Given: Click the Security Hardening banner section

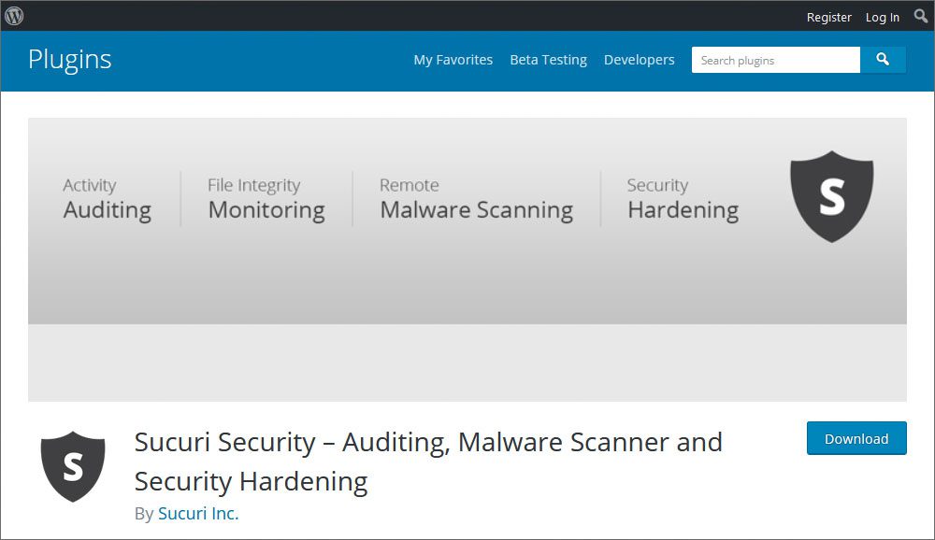Looking at the screenshot, I should [x=681, y=197].
